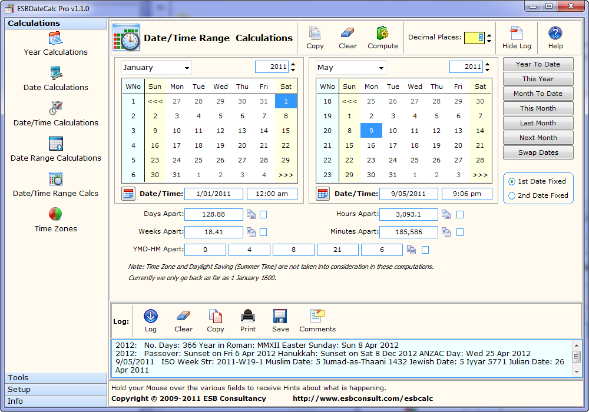The width and height of the screenshot is (589, 412).
Task: Click the calendar icon beside second Date/Time
Action: click(323, 194)
